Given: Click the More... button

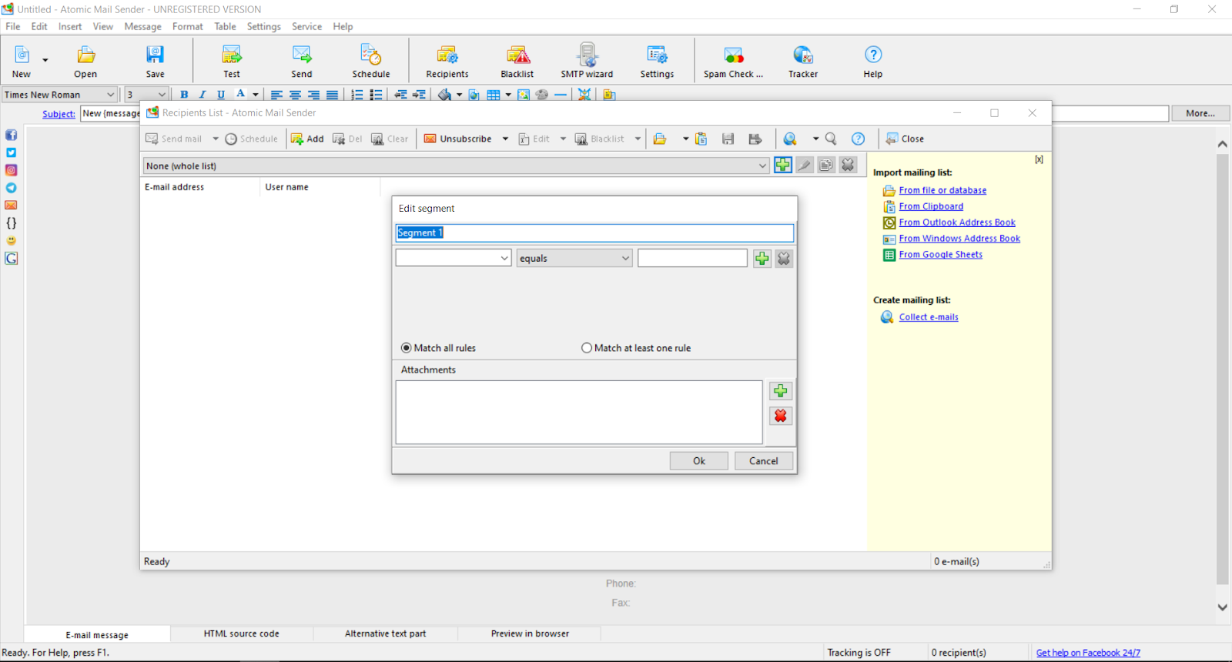Looking at the screenshot, I should click(x=1200, y=113).
